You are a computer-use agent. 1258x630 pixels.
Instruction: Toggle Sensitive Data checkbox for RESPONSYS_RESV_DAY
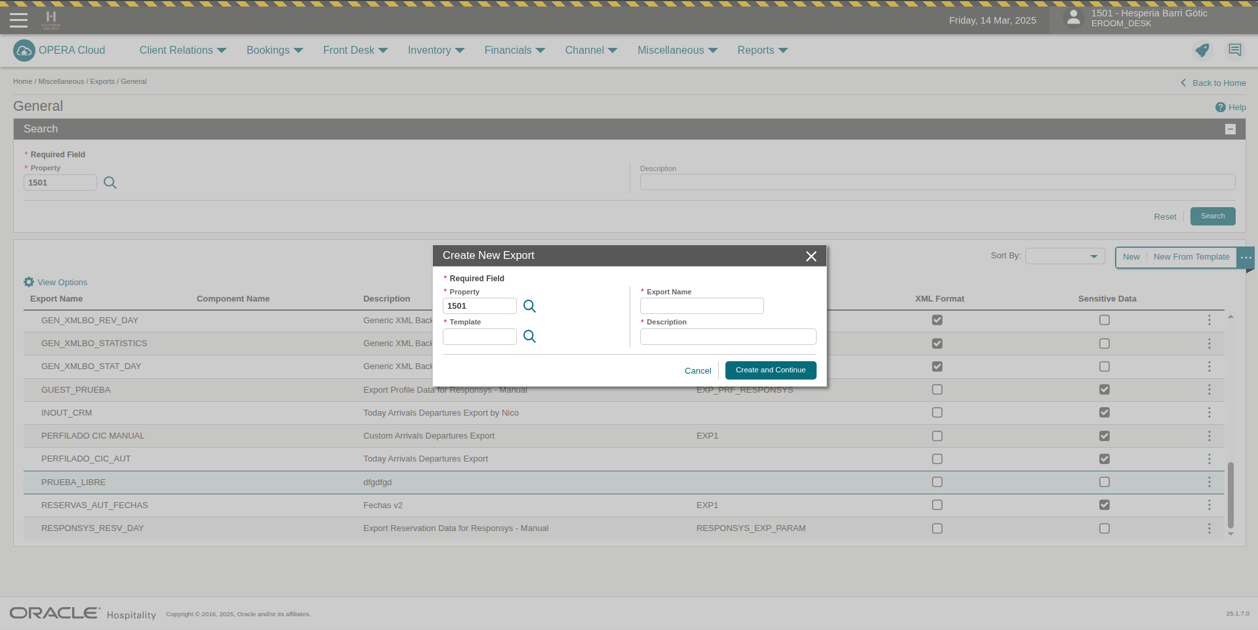[1104, 528]
